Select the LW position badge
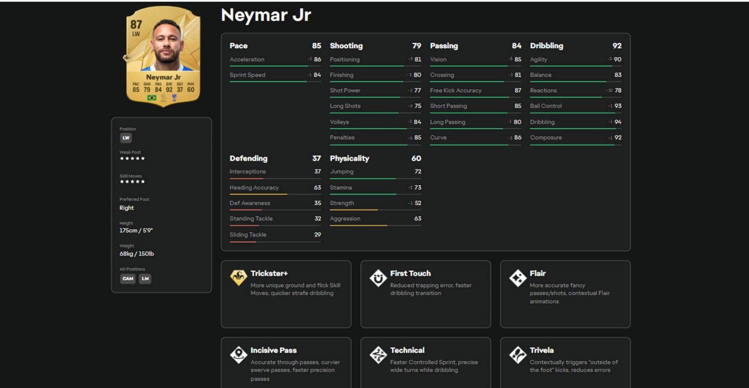This screenshot has height=388, width=749. (126, 138)
